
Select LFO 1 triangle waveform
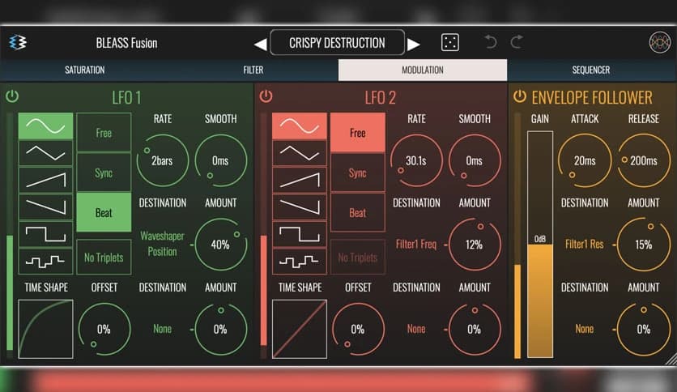pos(45,153)
